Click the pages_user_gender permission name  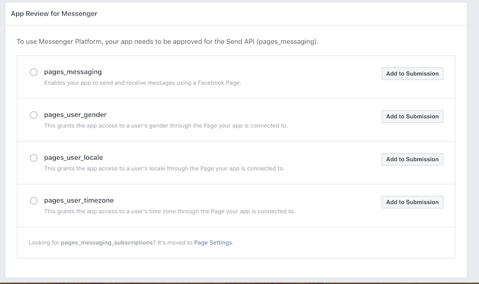[75, 114]
